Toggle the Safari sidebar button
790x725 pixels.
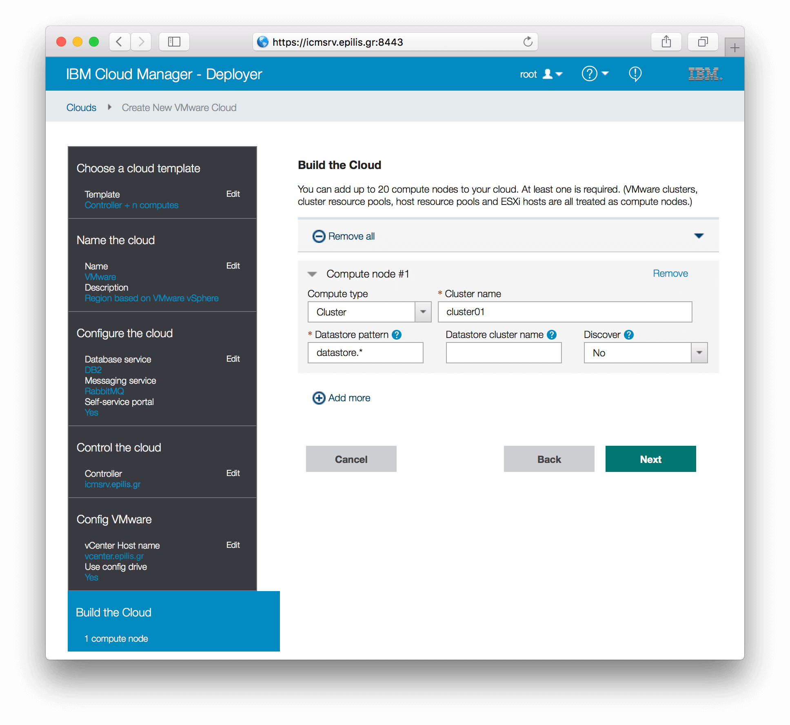[x=174, y=42]
